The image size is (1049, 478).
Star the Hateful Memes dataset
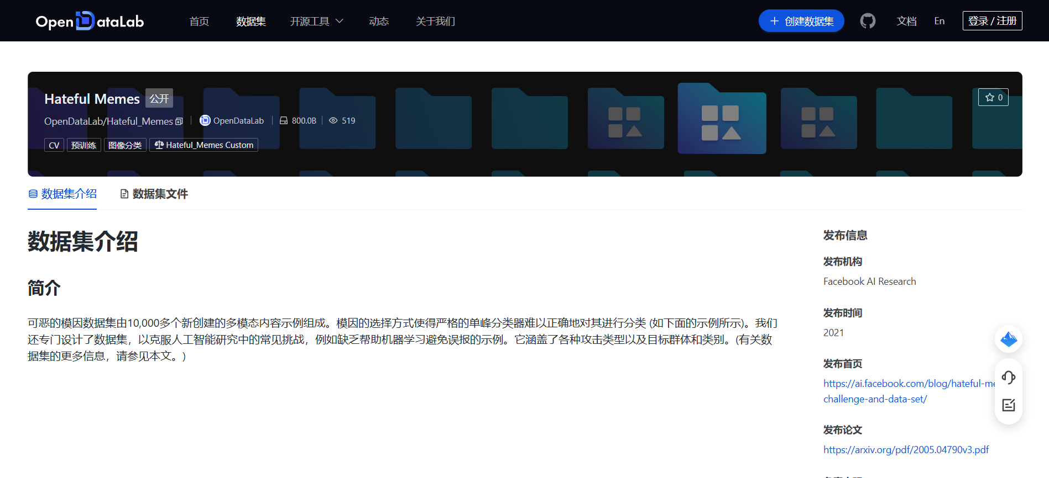[993, 97]
